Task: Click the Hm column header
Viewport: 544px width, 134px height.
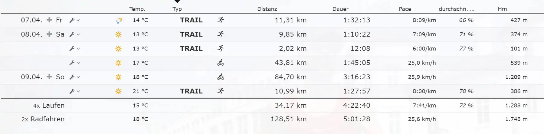Action: pyautogui.click(x=502, y=9)
